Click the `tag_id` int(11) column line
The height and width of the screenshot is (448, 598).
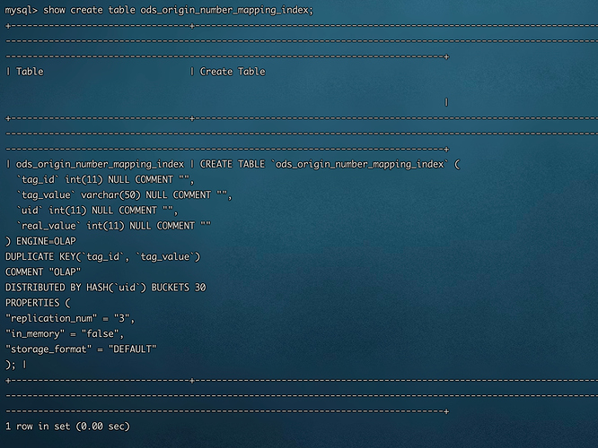tap(106, 180)
